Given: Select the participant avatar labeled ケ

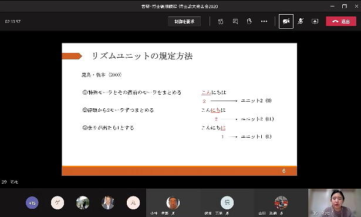Looking at the screenshot, I should [x=58, y=203].
